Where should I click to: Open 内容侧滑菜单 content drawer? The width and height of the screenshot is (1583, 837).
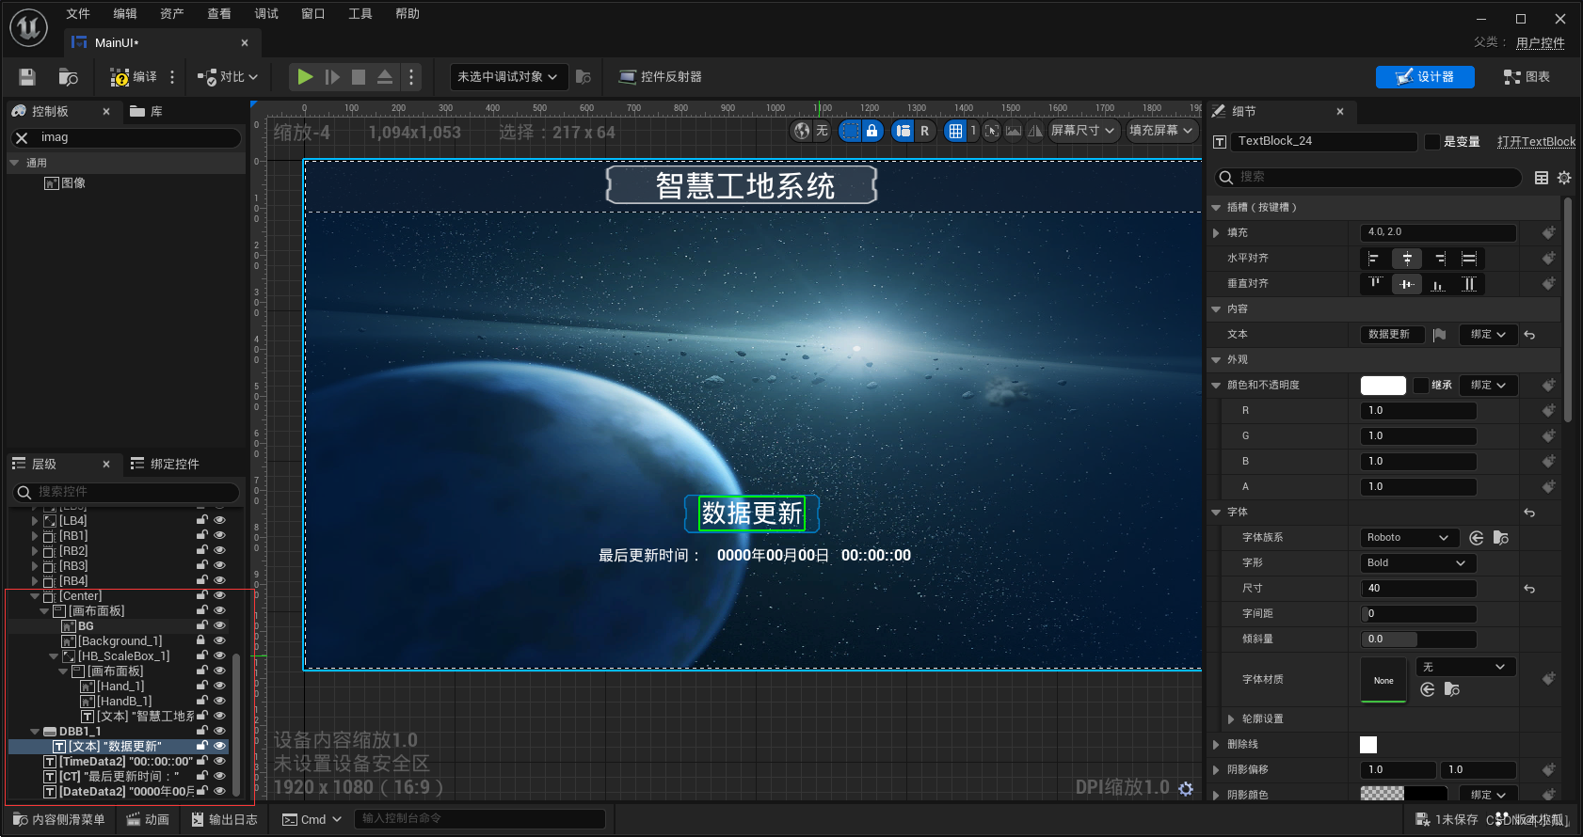tap(58, 820)
